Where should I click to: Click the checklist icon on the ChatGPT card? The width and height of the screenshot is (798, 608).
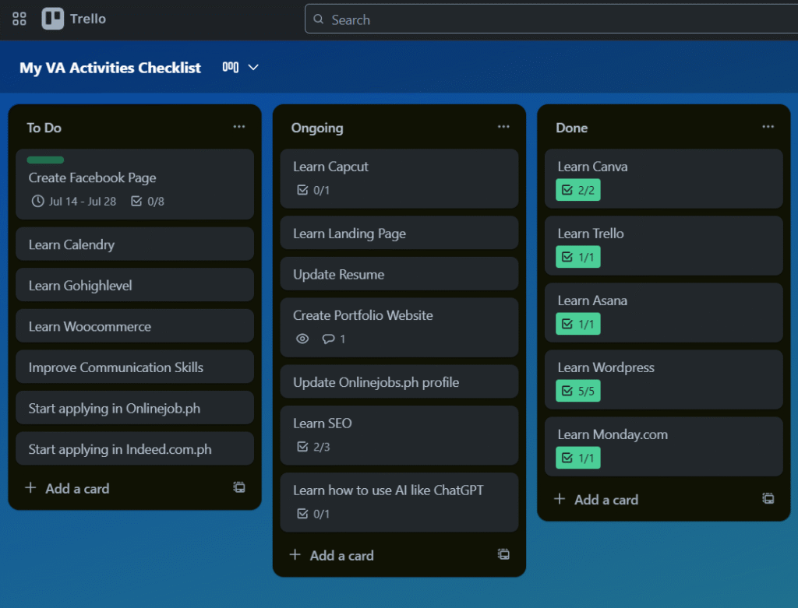pos(302,514)
